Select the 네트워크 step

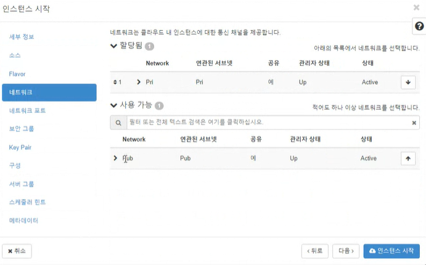(49, 92)
